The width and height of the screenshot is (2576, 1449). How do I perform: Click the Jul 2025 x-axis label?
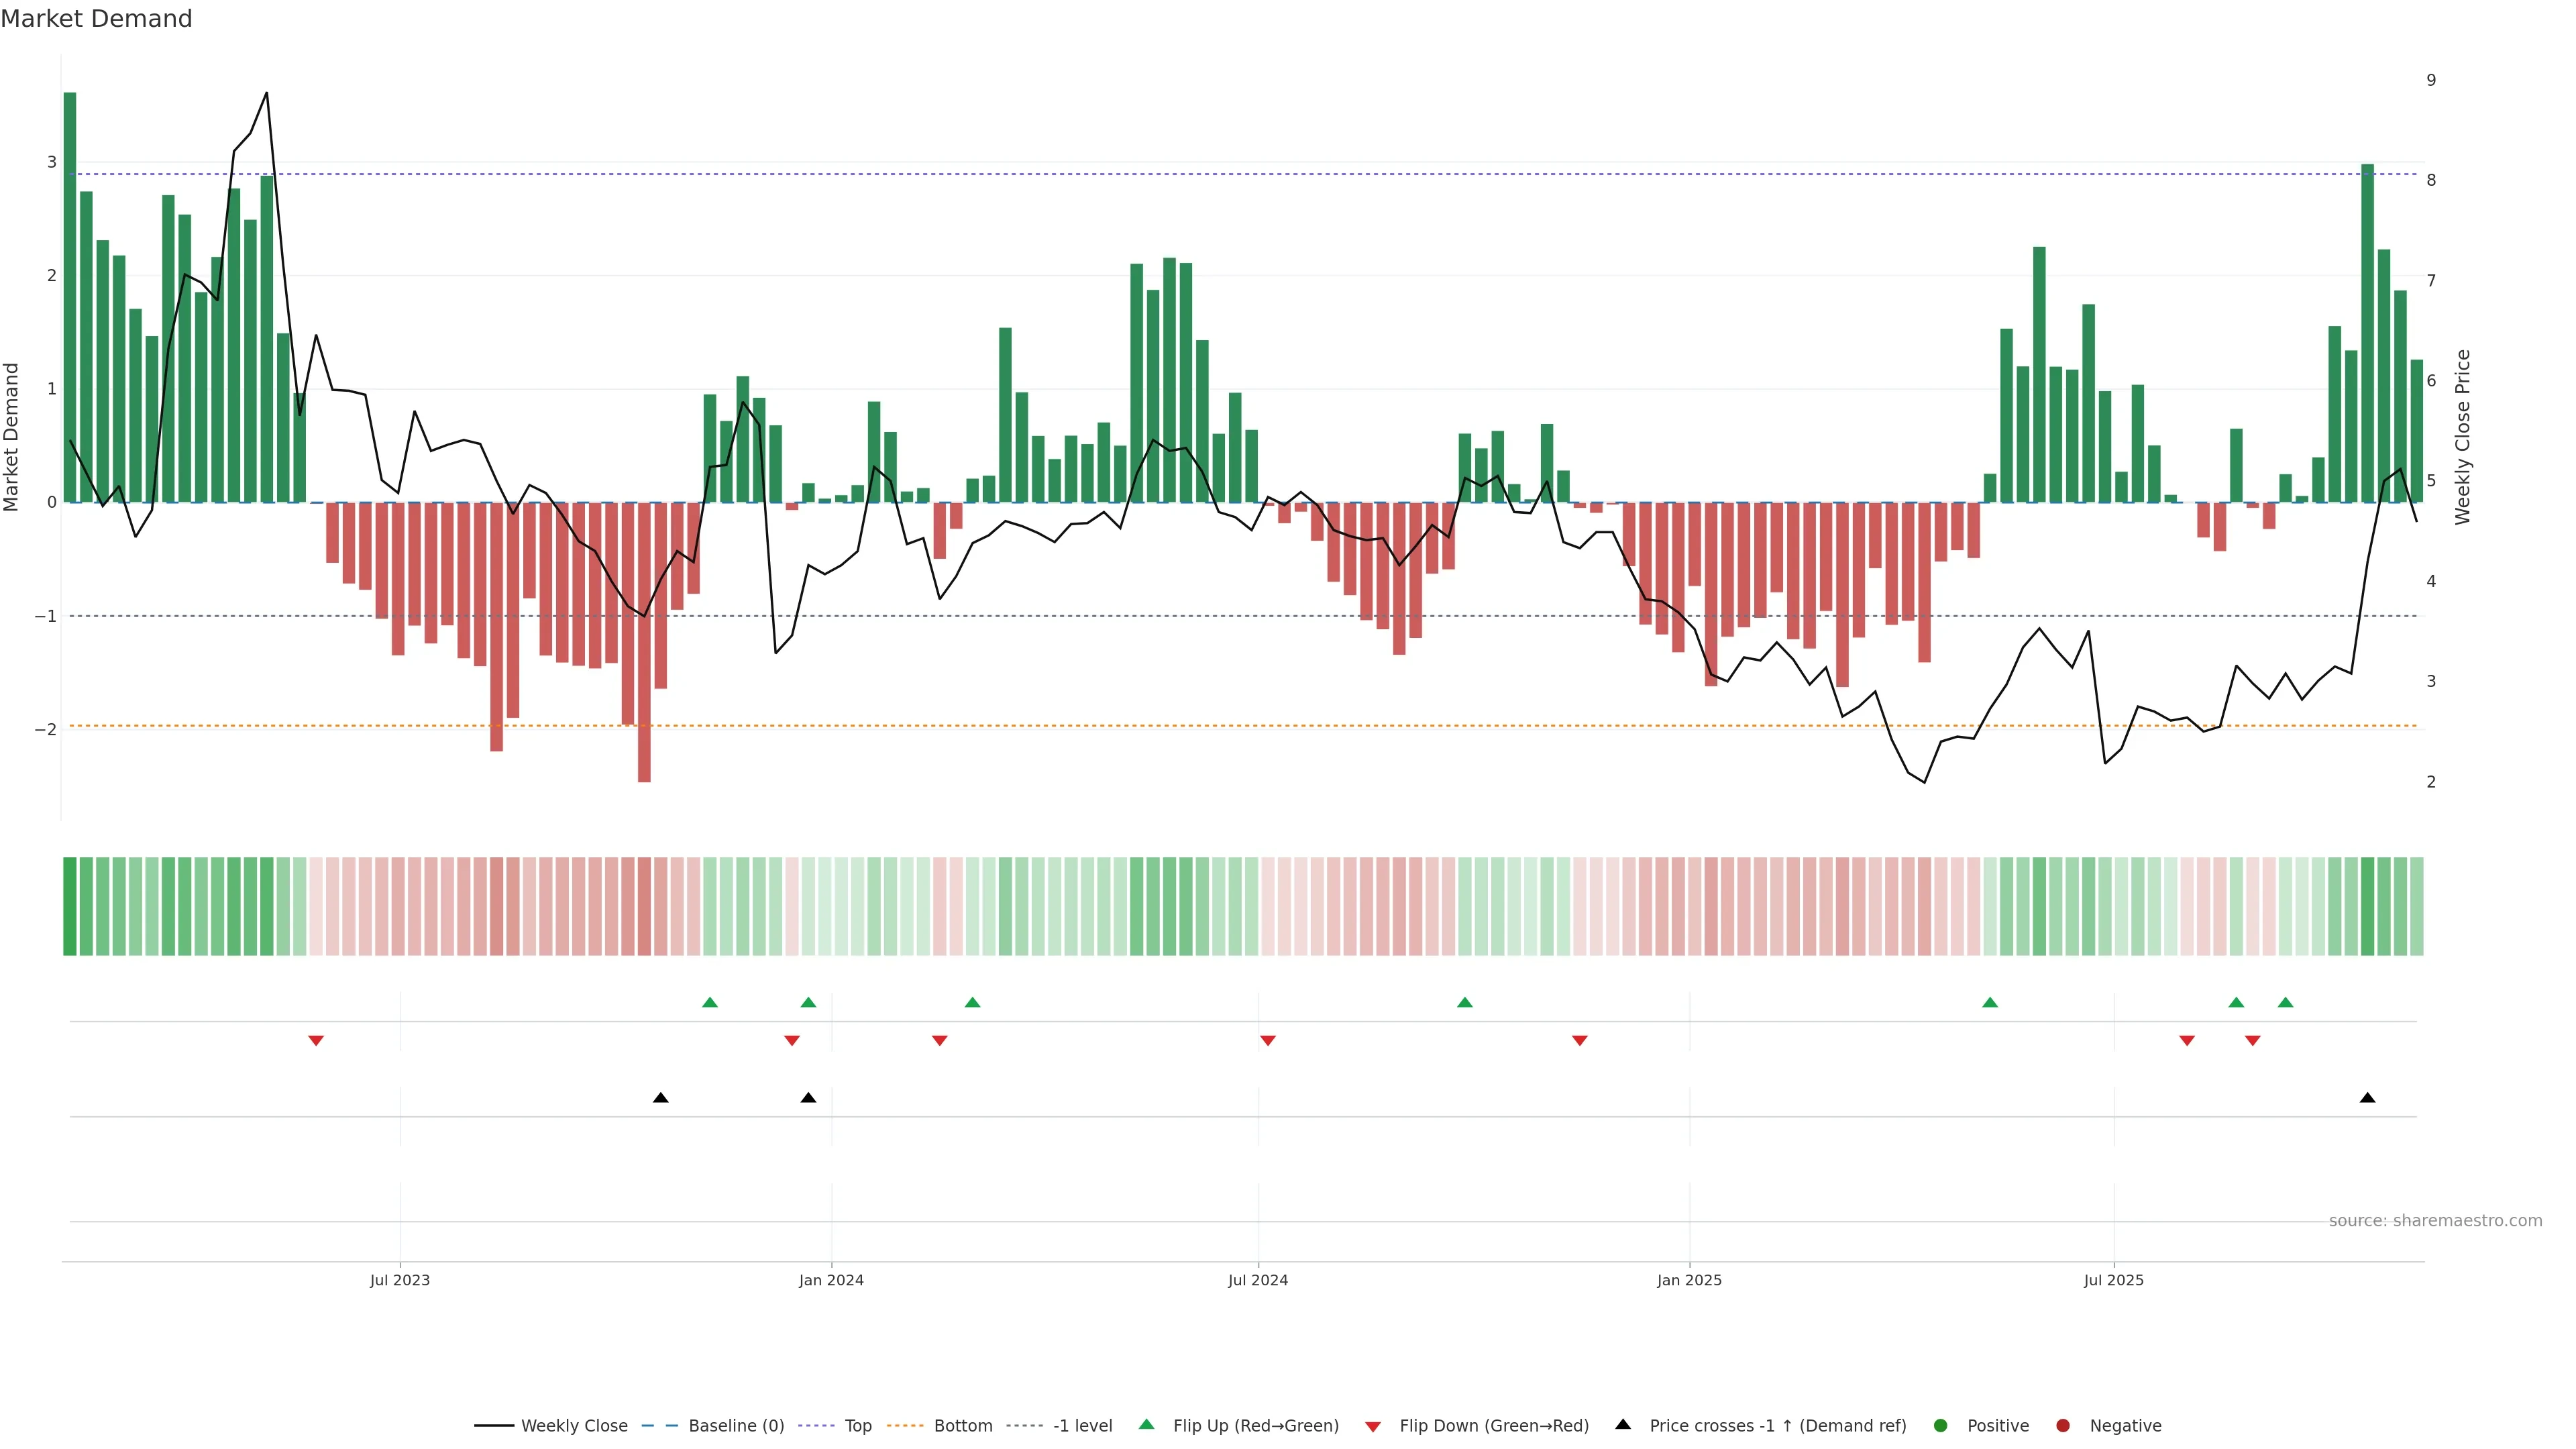pos(2113,1280)
